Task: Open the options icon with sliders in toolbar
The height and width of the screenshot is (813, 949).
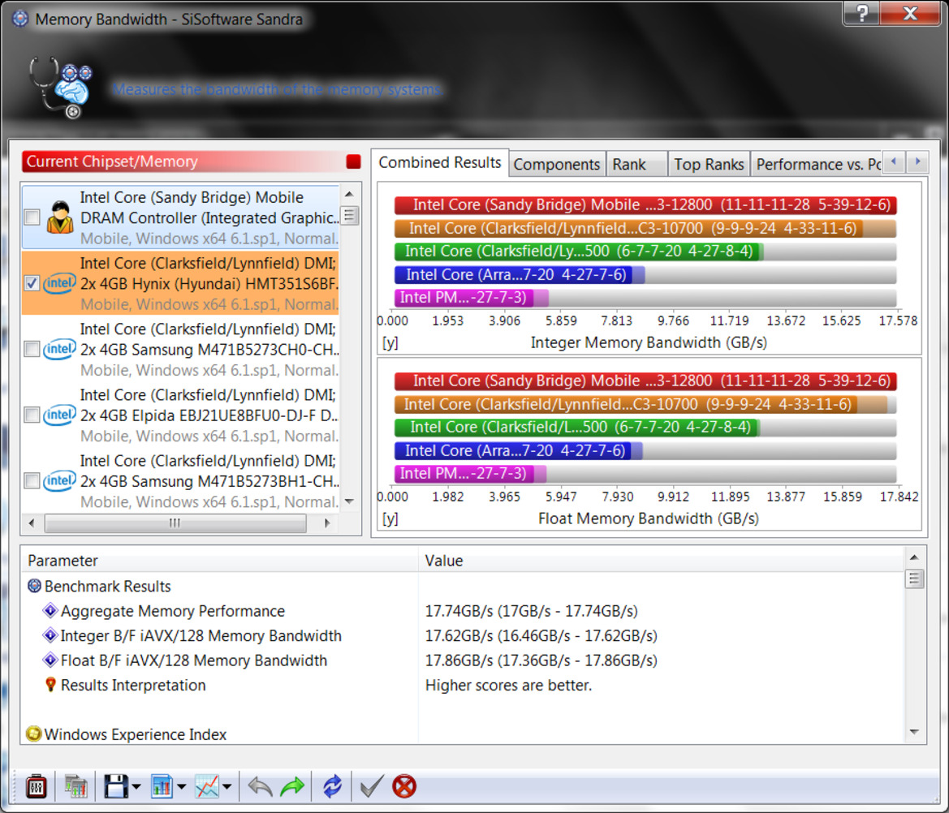Action: click(x=37, y=786)
